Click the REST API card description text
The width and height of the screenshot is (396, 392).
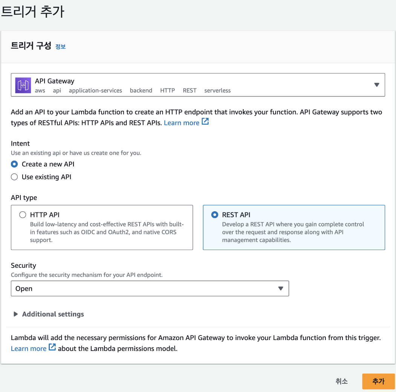(x=293, y=232)
